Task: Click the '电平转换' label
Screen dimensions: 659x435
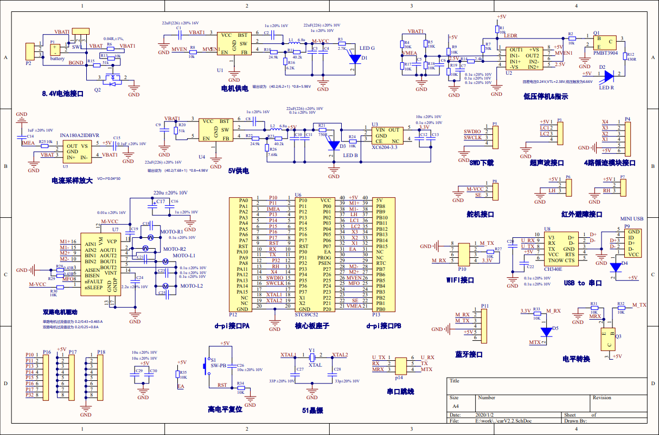Action: pos(576,359)
